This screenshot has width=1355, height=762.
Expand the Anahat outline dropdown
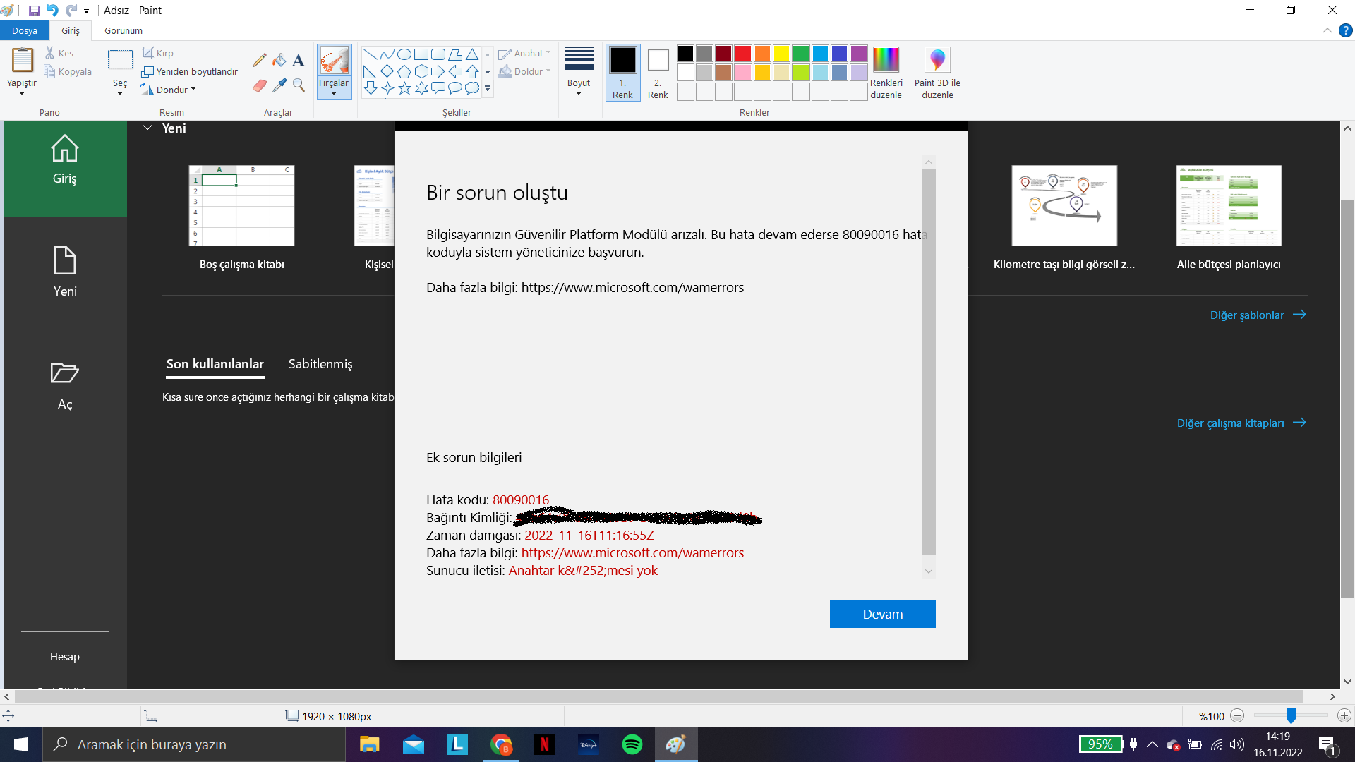coord(525,54)
